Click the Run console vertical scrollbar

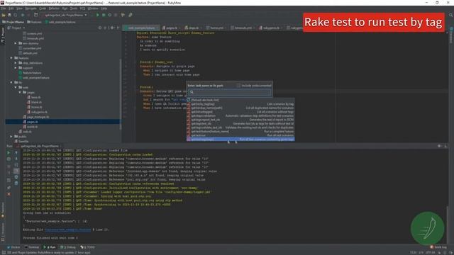point(448,225)
